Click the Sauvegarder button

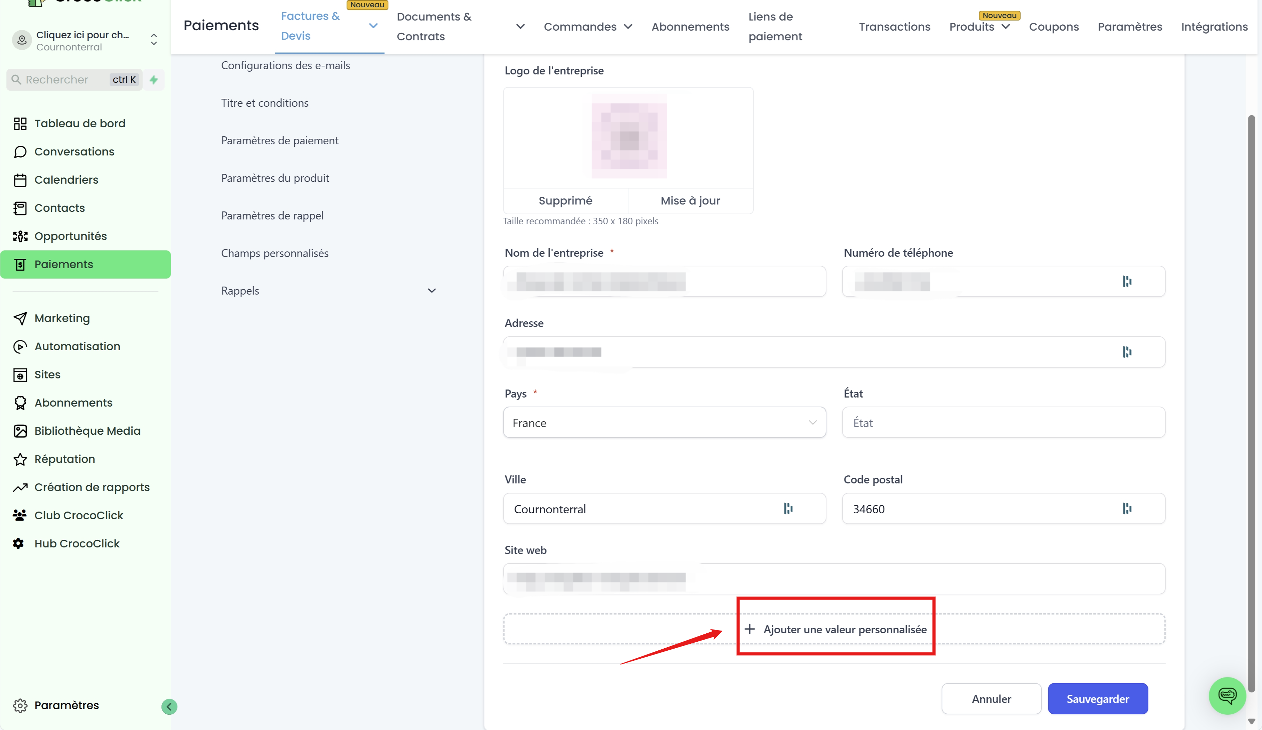coord(1098,699)
